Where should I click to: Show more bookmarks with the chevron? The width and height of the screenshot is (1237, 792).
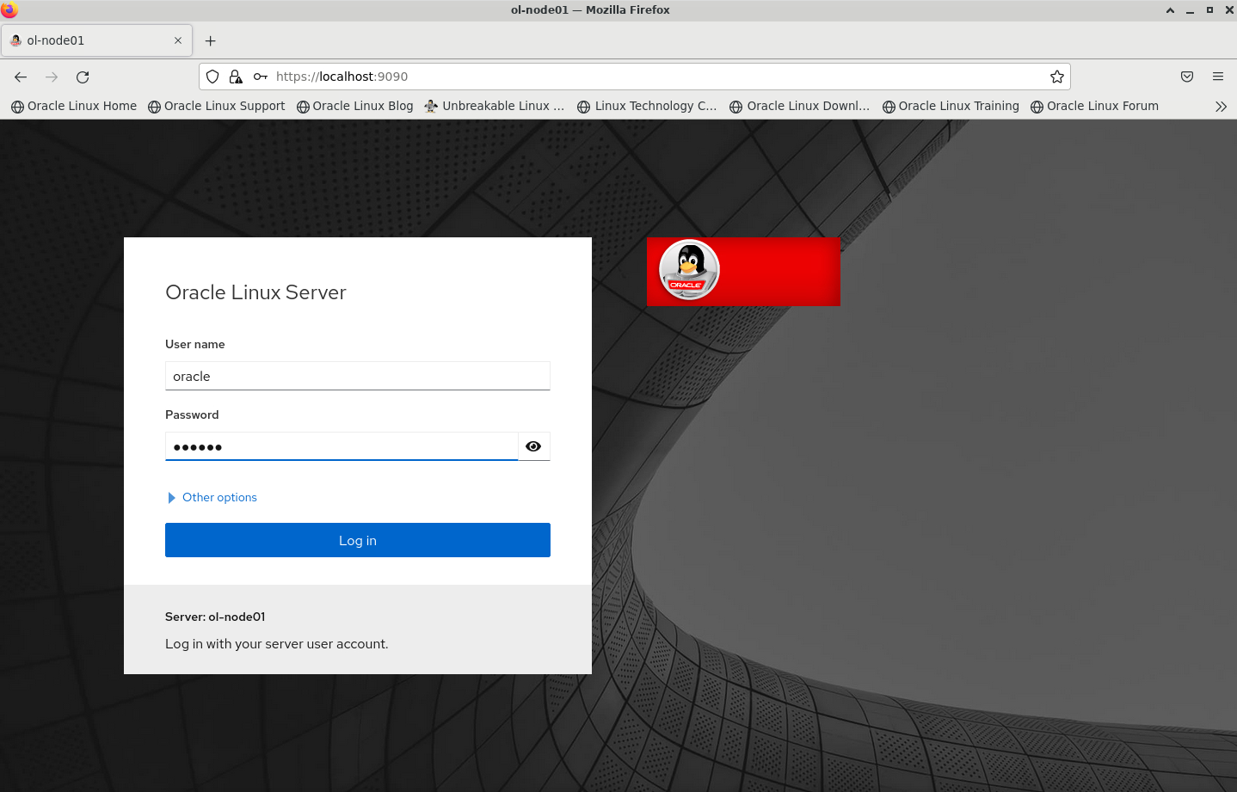click(x=1221, y=106)
